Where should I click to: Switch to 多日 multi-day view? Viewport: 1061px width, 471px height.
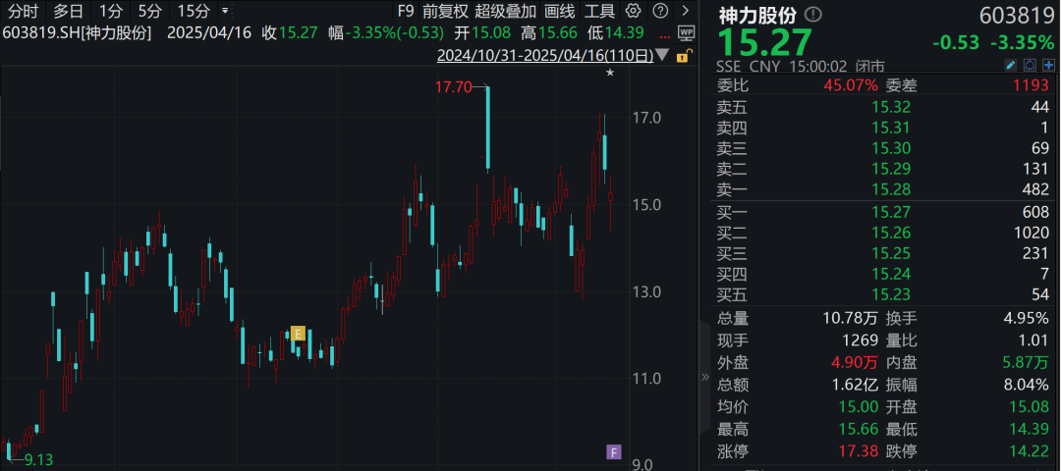coord(69,11)
